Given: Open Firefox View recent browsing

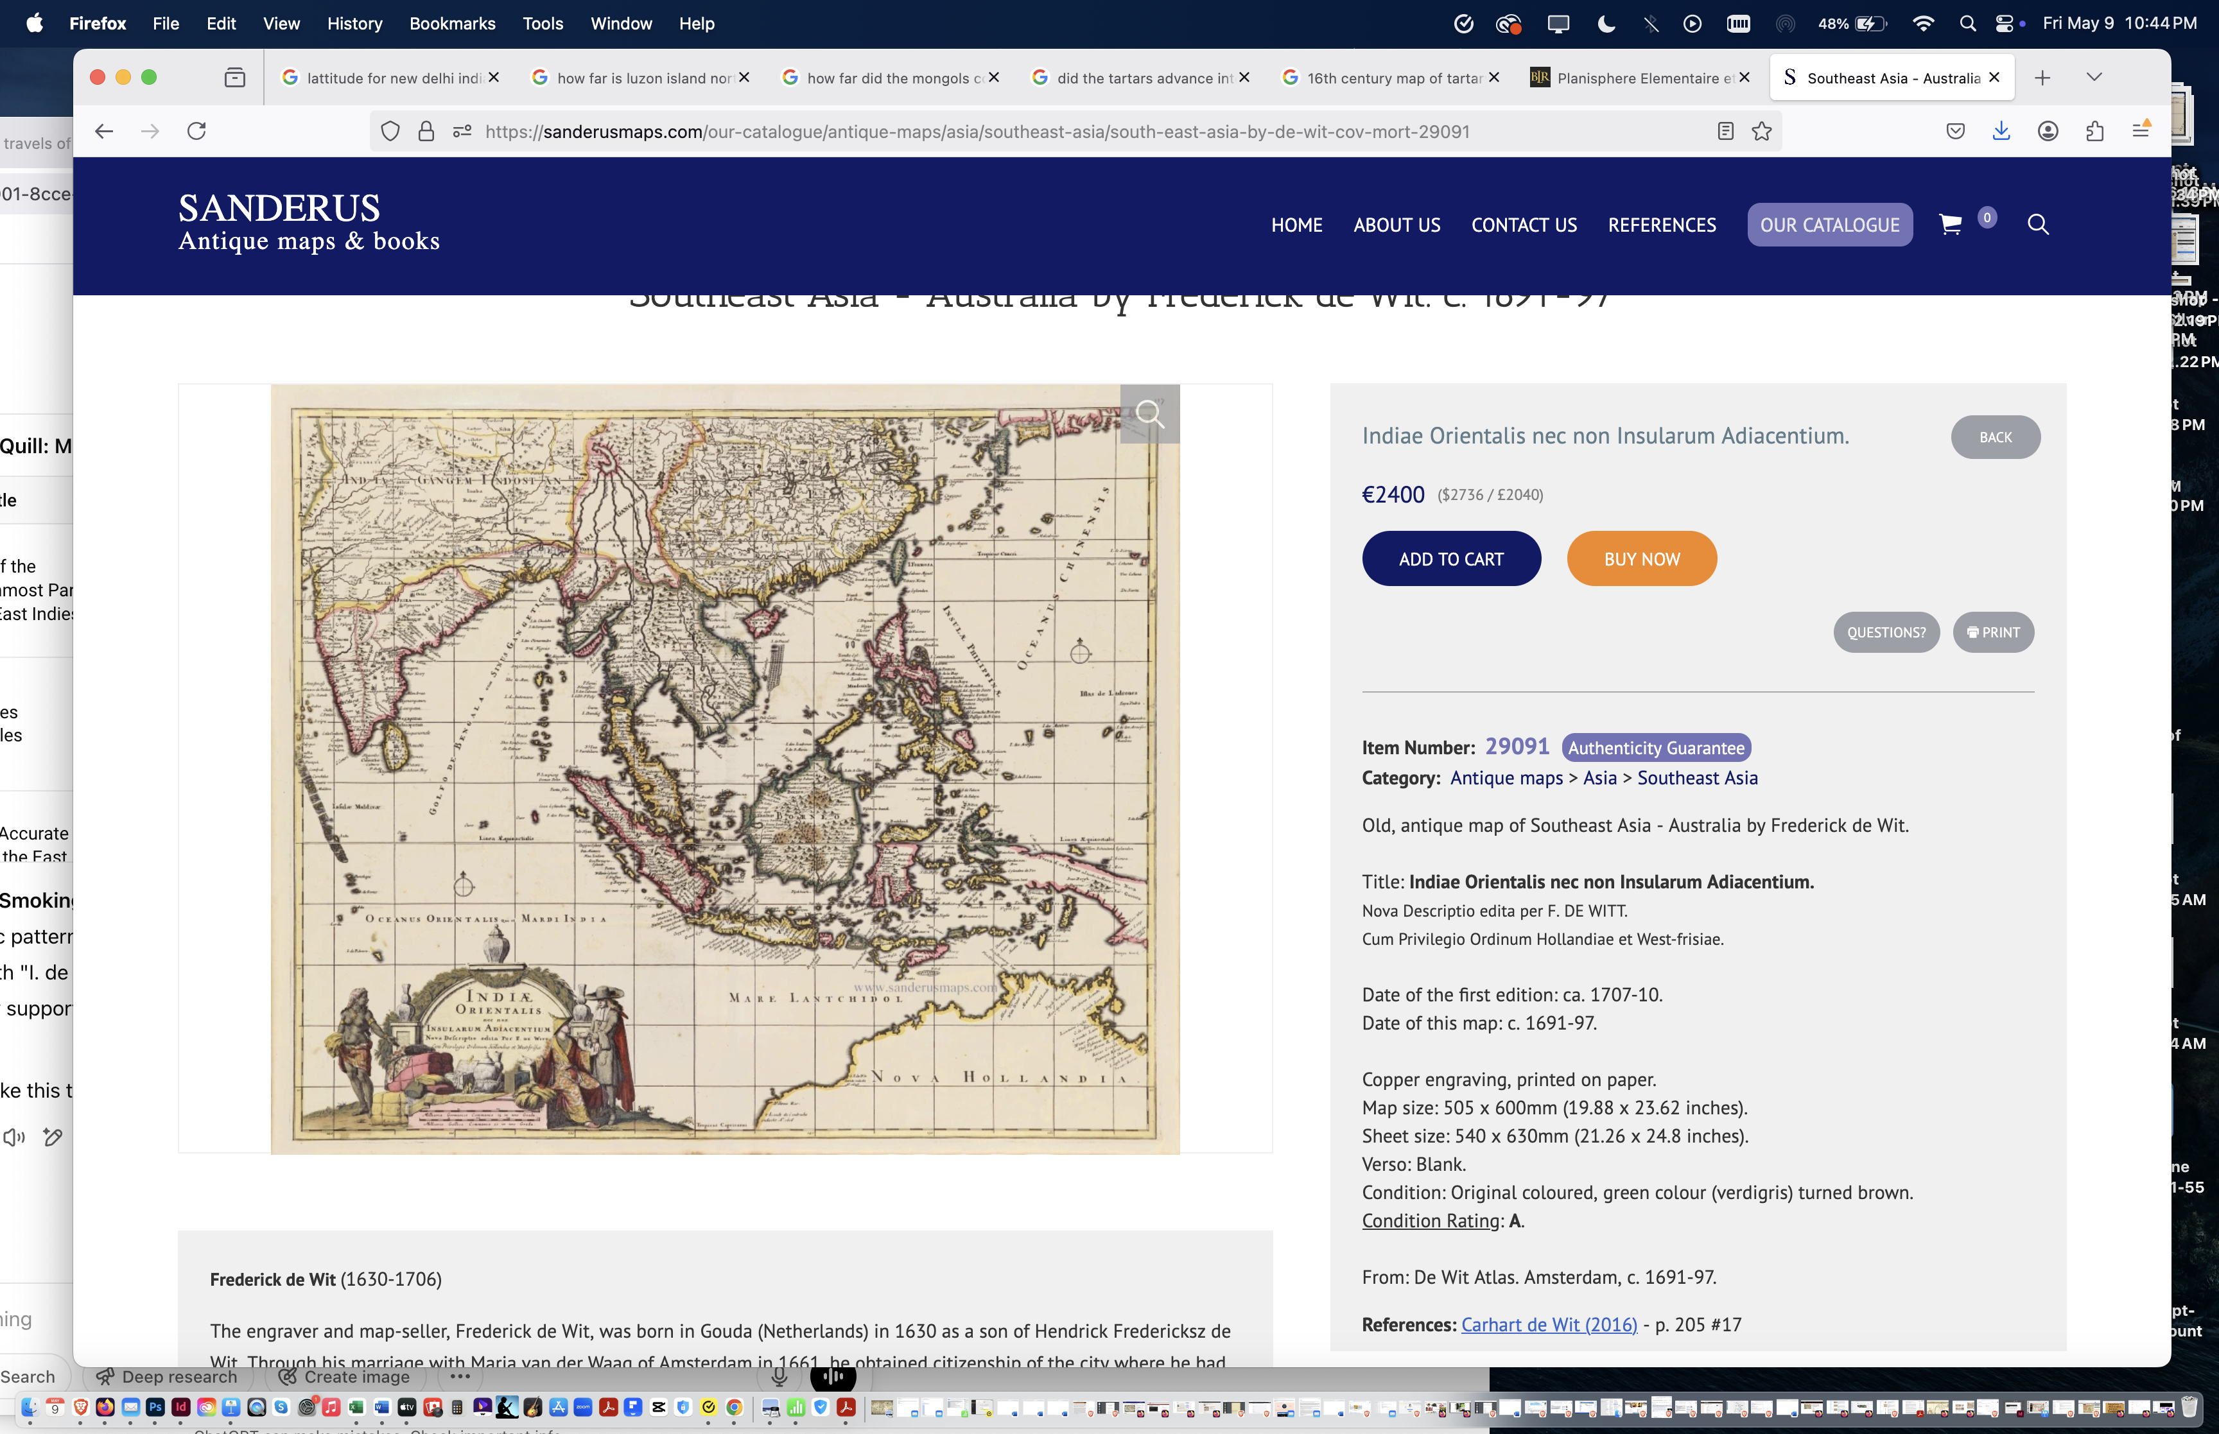Looking at the screenshot, I should click(x=234, y=77).
